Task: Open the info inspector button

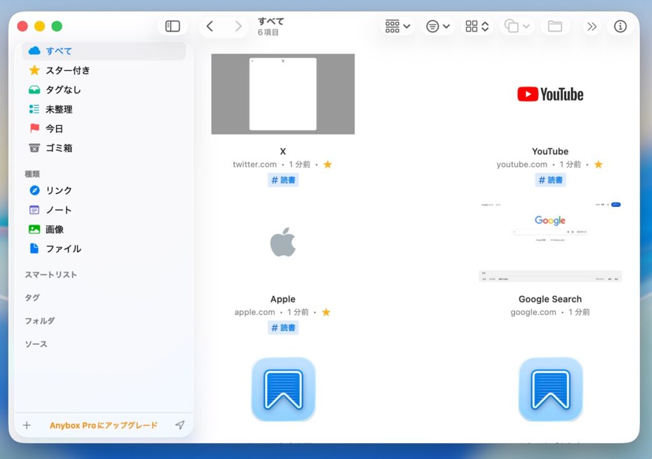Action: click(620, 26)
